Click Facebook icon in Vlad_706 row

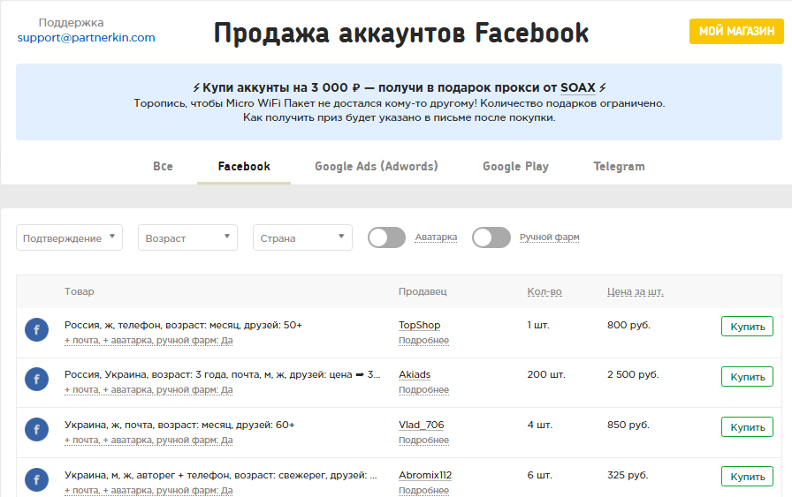(36, 430)
